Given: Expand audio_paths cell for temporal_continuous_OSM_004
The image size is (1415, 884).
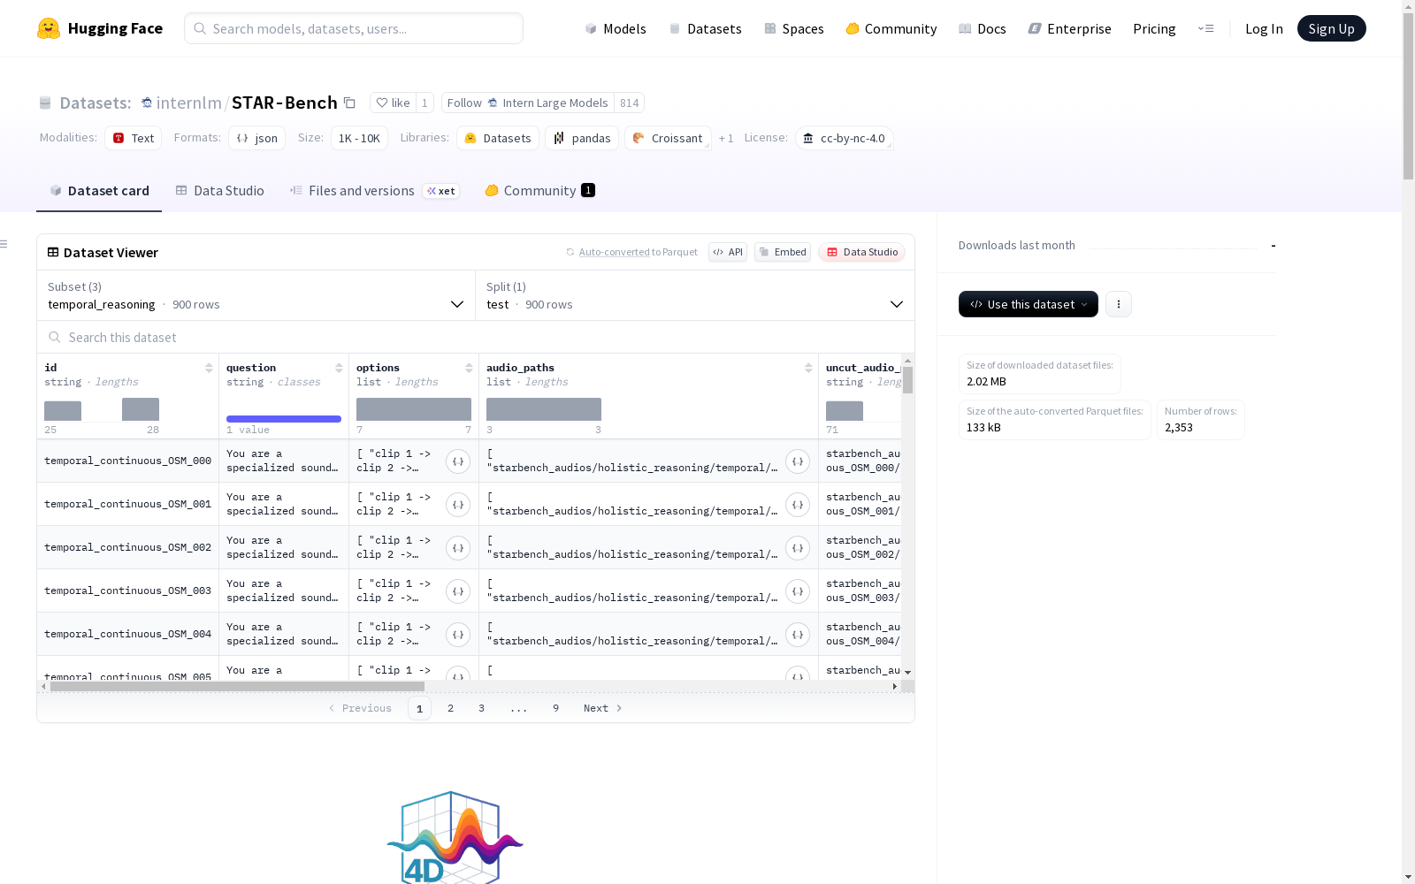Looking at the screenshot, I should pos(798,635).
